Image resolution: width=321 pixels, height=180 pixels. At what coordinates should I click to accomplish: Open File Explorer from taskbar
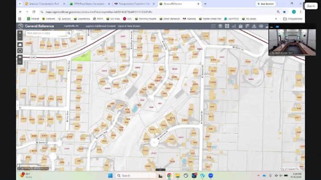tap(177, 176)
